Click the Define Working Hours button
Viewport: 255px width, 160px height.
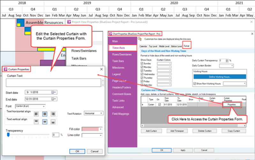point(220,77)
